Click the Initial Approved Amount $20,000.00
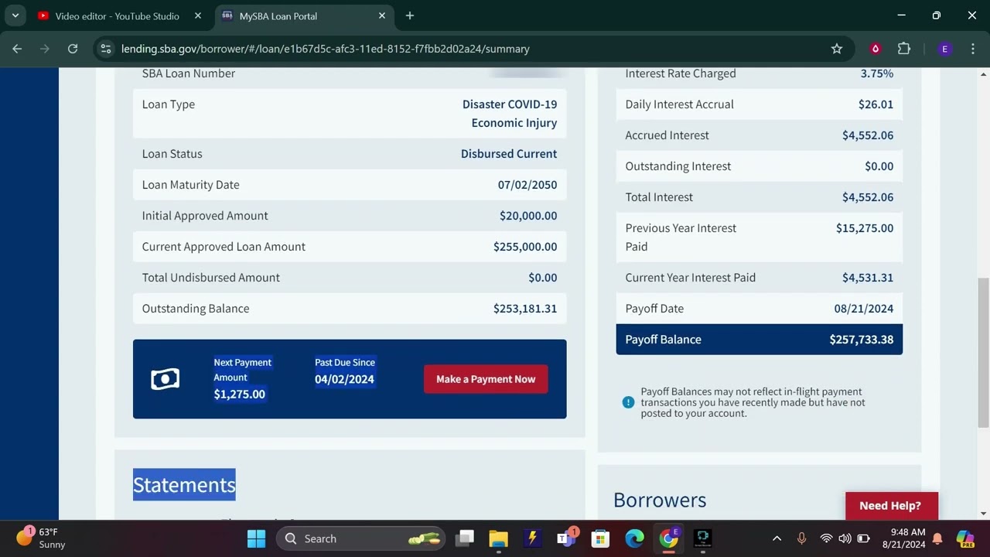 pos(528,216)
